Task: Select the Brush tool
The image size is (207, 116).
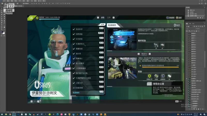Action: (2, 16)
